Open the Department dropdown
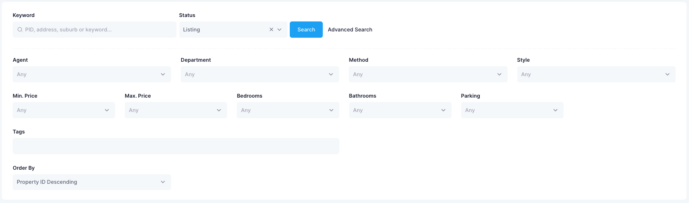Viewport: 689px width, 203px height. [x=260, y=74]
